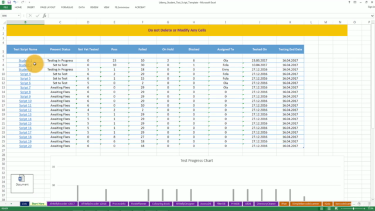Image resolution: width=375 pixels, height=211 pixels.
Task: Click the Cancel entry X icon
Action: (30, 16)
